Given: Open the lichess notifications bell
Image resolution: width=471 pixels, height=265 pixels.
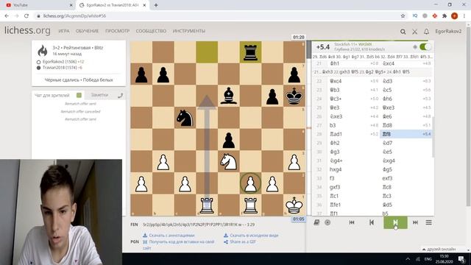Looking at the screenshot, I should click(x=426, y=32).
